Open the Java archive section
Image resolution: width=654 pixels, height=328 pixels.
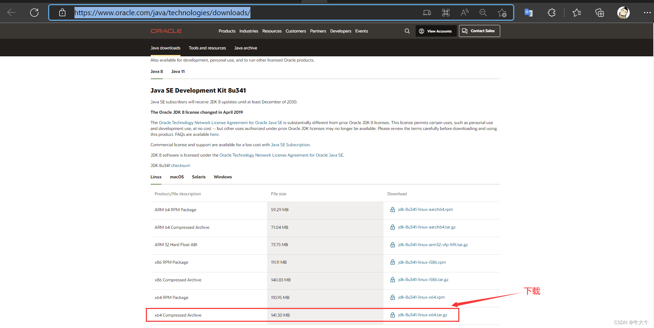(x=245, y=48)
